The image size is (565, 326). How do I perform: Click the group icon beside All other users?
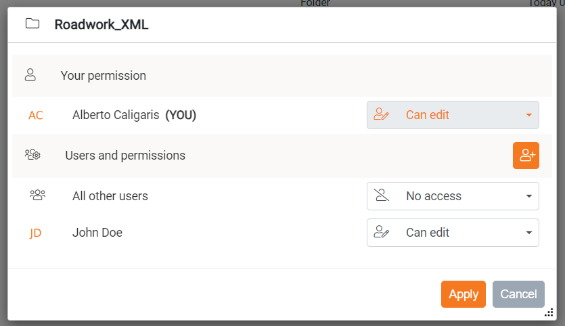click(x=37, y=195)
